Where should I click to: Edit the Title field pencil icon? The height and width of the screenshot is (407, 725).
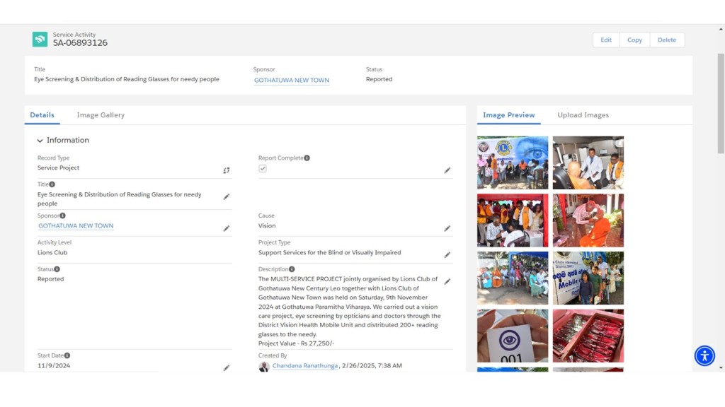pyautogui.click(x=226, y=196)
